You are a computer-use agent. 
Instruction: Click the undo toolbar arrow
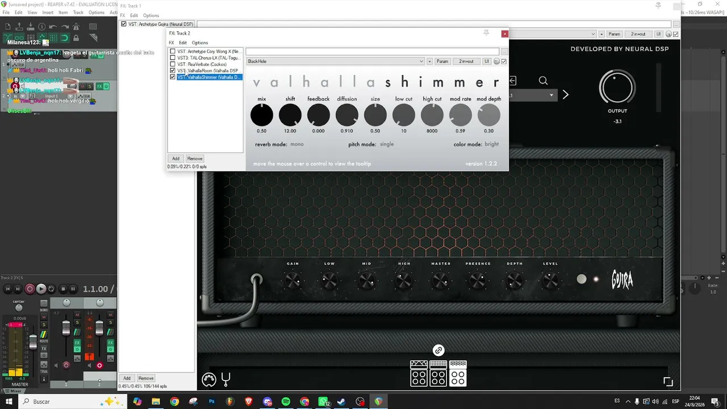(52, 27)
